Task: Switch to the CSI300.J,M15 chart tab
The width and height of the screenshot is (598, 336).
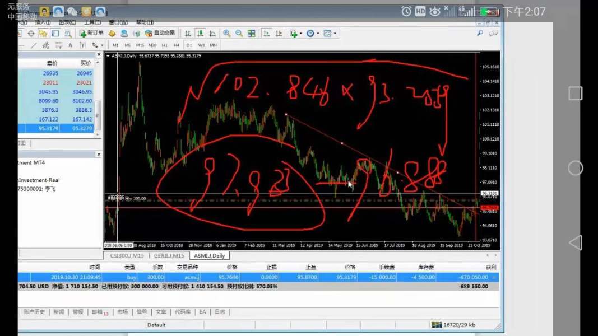Action: pyautogui.click(x=127, y=255)
